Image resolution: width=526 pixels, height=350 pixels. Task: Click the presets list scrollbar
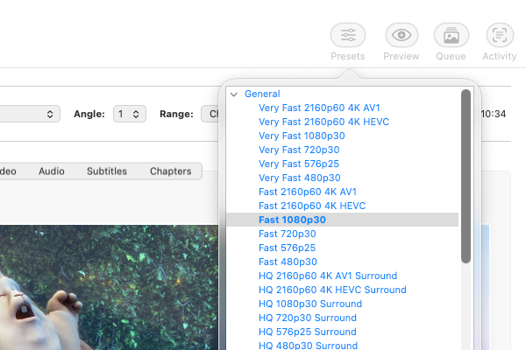(466, 176)
